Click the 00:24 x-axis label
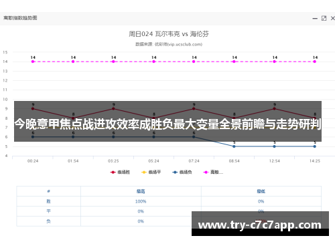The height and width of the screenshot is (242, 335). pos(33,161)
